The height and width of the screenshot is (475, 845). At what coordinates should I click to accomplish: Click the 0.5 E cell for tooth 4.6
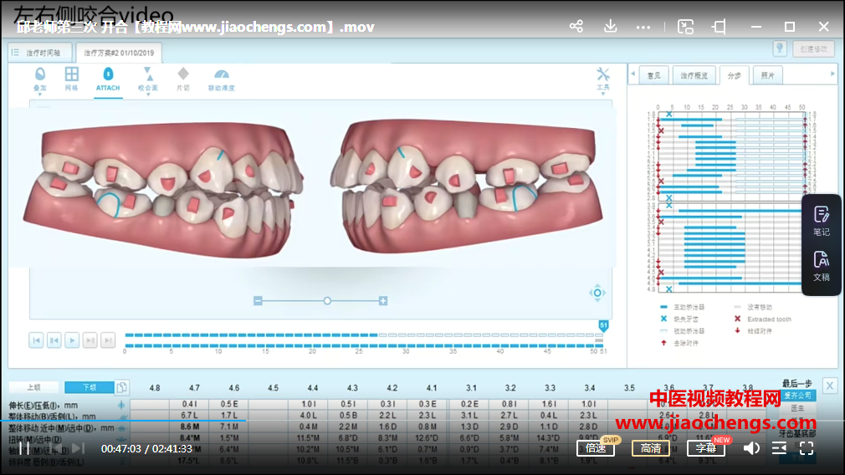coord(228,404)
